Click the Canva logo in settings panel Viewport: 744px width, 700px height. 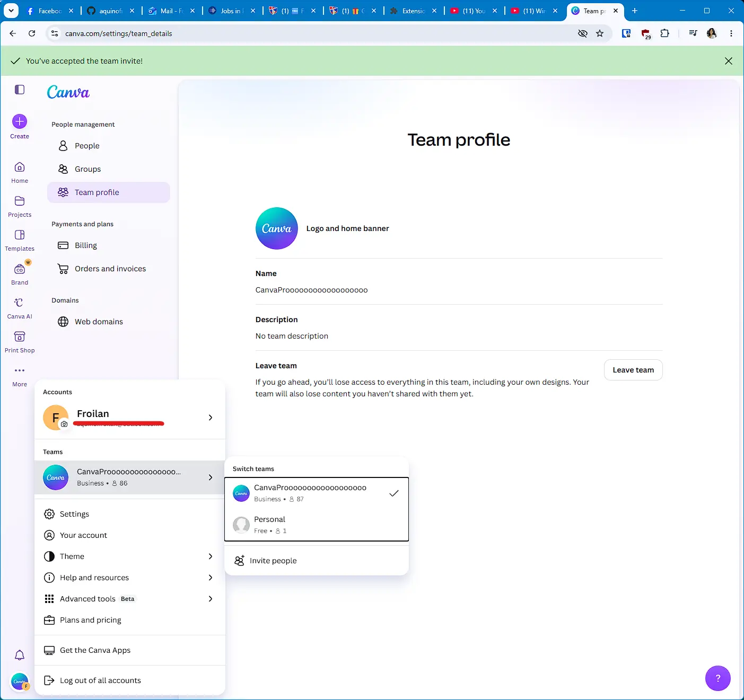(x=68, y=92)
